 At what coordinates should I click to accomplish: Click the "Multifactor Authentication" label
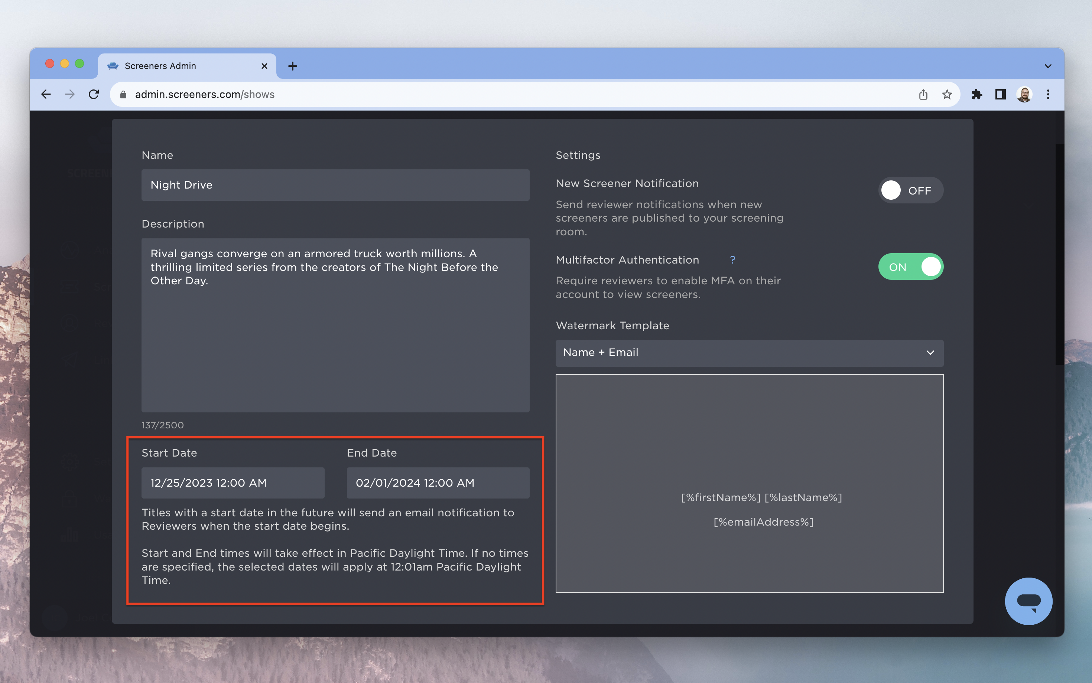point(627,260)
